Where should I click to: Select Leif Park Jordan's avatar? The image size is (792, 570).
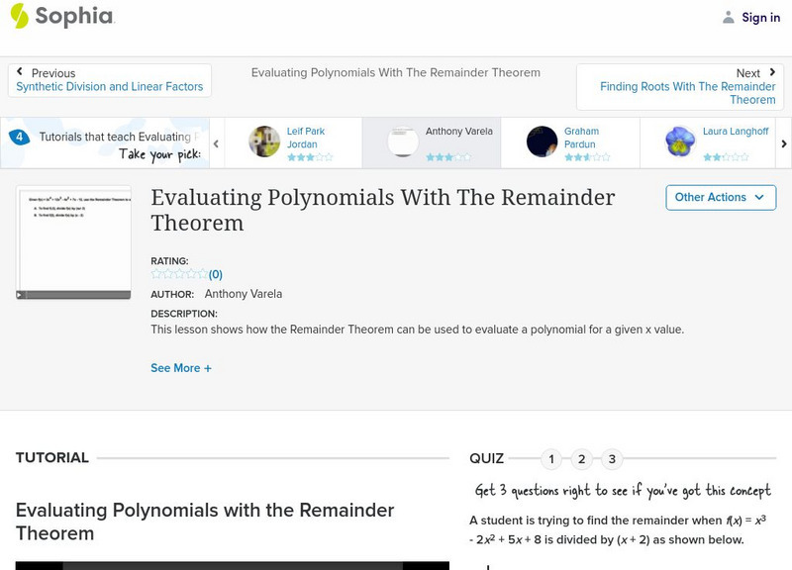[264, 142]
